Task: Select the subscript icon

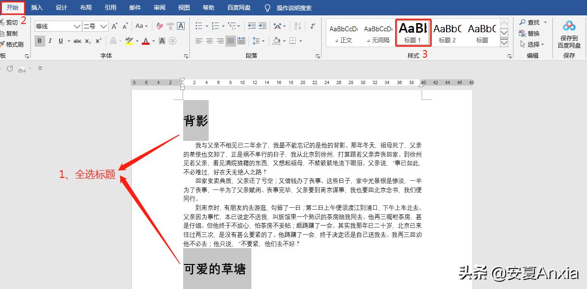Action: pyautogui.click(x=87, y=41)
